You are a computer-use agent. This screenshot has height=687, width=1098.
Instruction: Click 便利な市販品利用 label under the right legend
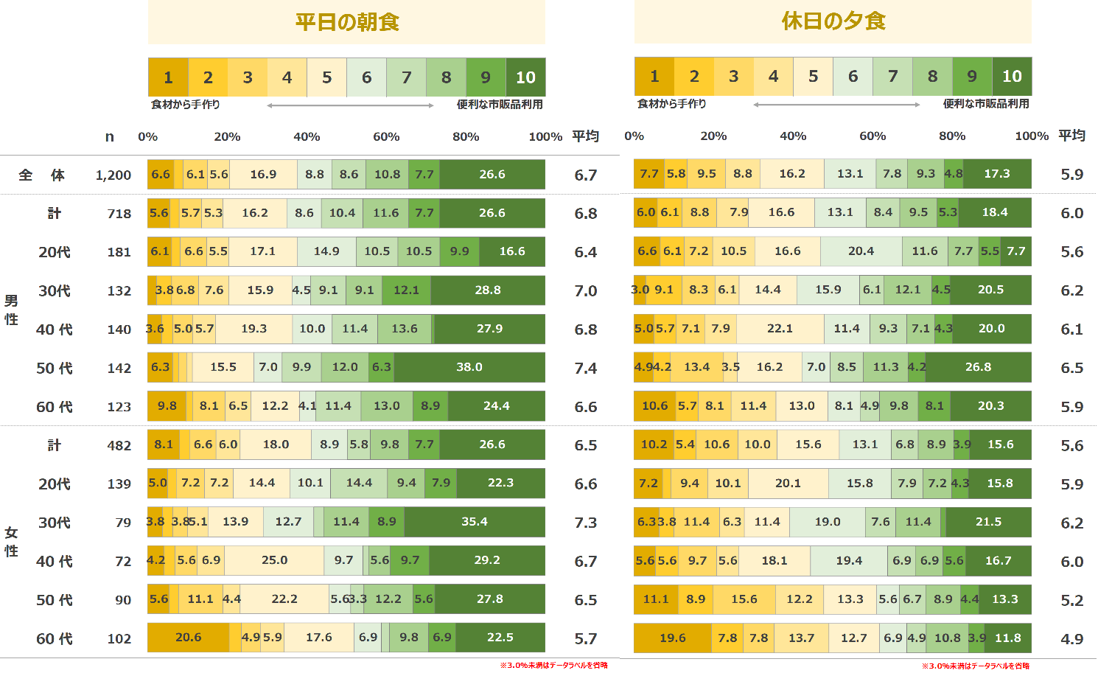tap(986, 104)
